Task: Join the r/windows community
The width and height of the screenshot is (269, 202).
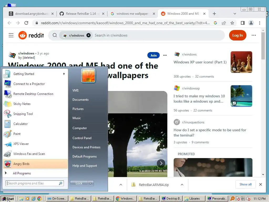Action: 153,55
